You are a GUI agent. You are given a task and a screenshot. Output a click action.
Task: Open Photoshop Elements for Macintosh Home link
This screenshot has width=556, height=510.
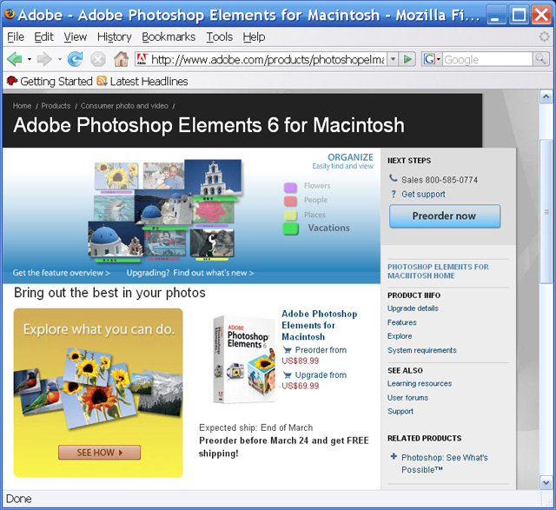point(438,271)
